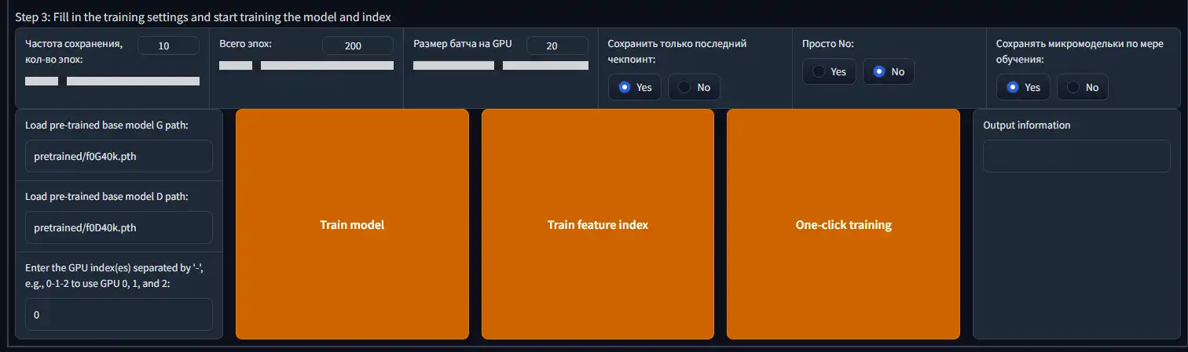The width and height of the screenshot is (1188, 352).
Task: Edit the pre-trained base model D path field
Action: pos(119,227)
